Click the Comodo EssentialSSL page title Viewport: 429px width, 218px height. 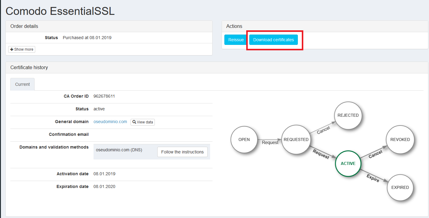click(60, 11)
